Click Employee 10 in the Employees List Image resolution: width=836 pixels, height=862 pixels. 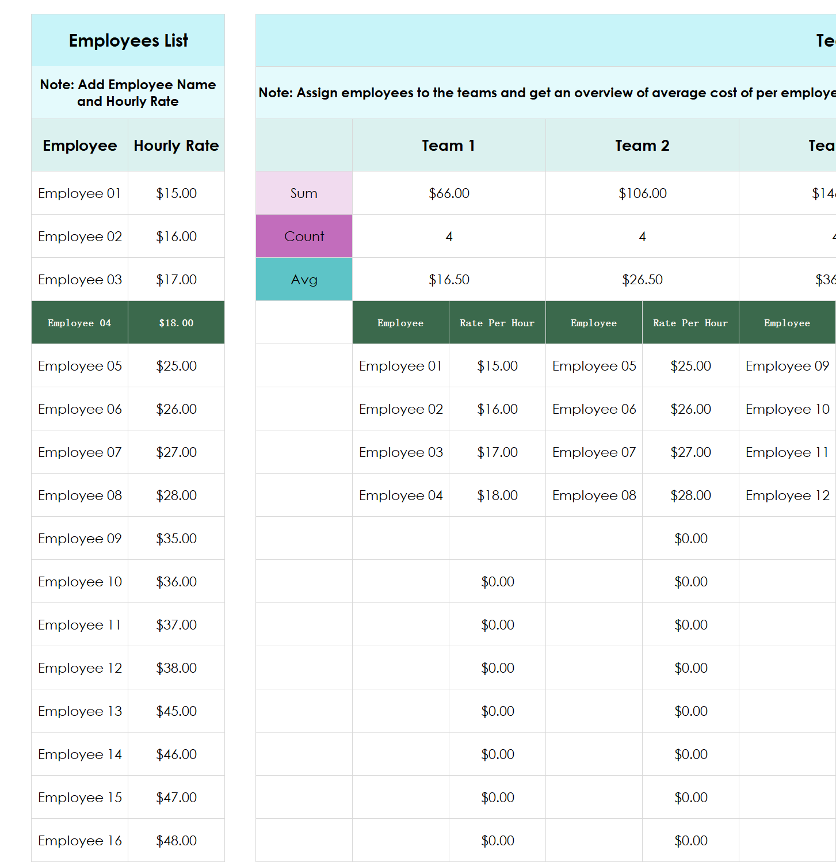click(79, 581)
